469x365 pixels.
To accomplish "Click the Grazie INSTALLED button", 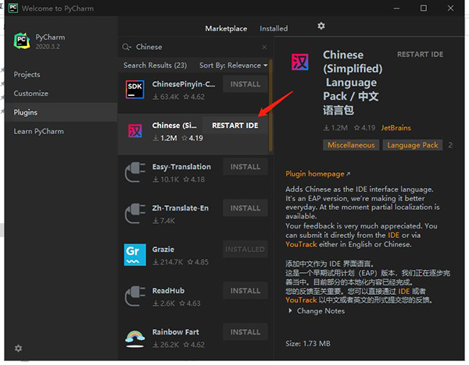I will point(245,250).
